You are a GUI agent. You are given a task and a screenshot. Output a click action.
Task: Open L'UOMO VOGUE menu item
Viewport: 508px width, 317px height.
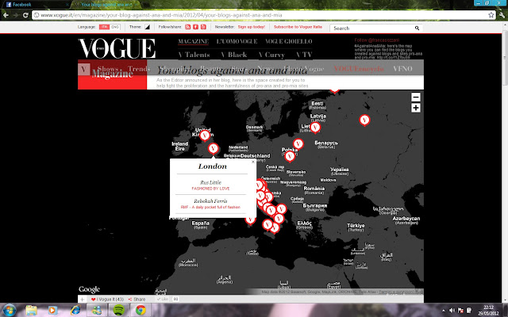coord(237,41)
